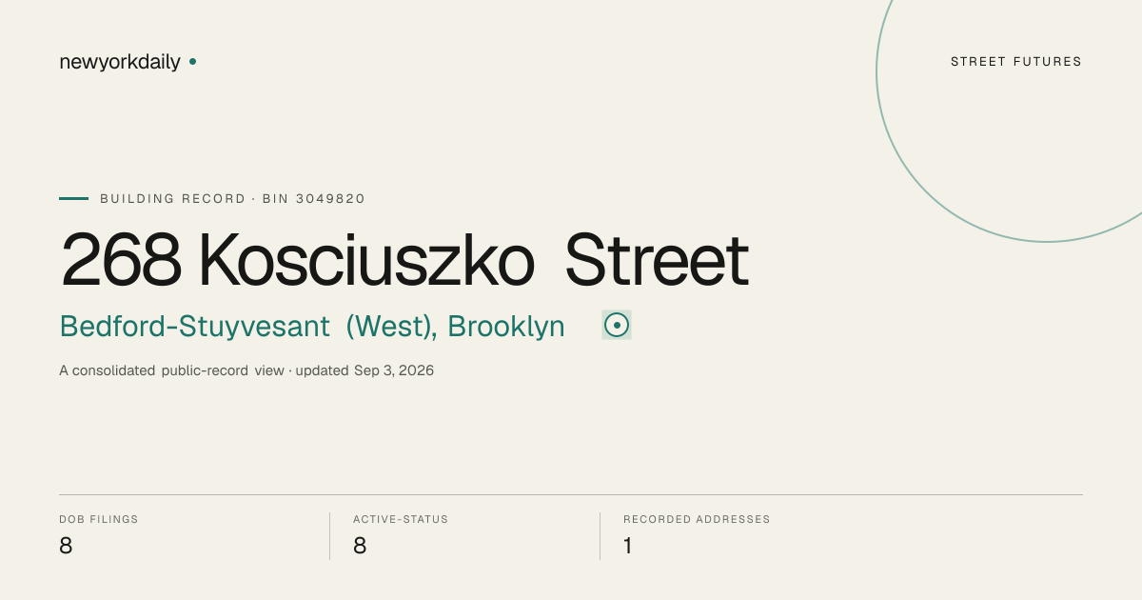The height and width of the screenshot is (600, 1142).
Task: Click the horizontal divider above the stats
Action: point(571,494)
